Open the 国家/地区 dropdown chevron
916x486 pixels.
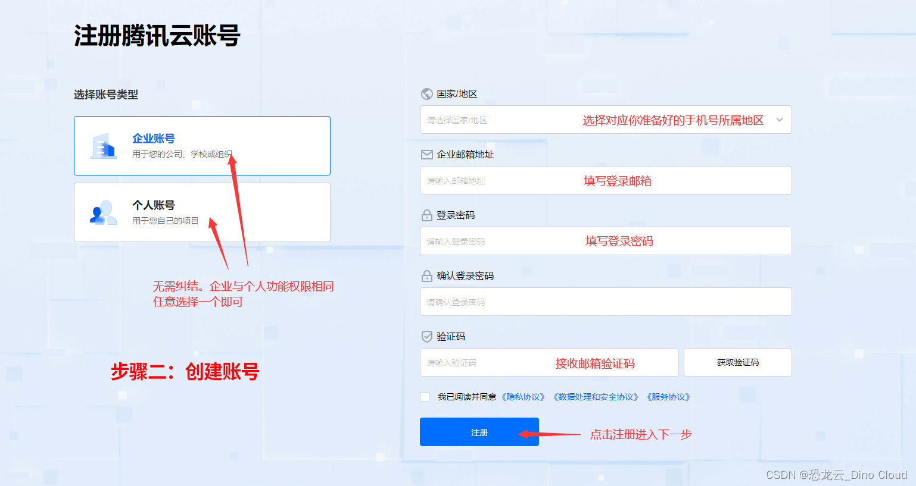780,120
